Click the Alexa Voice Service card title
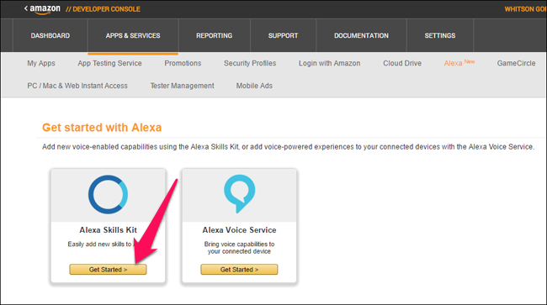 [239, 229]
